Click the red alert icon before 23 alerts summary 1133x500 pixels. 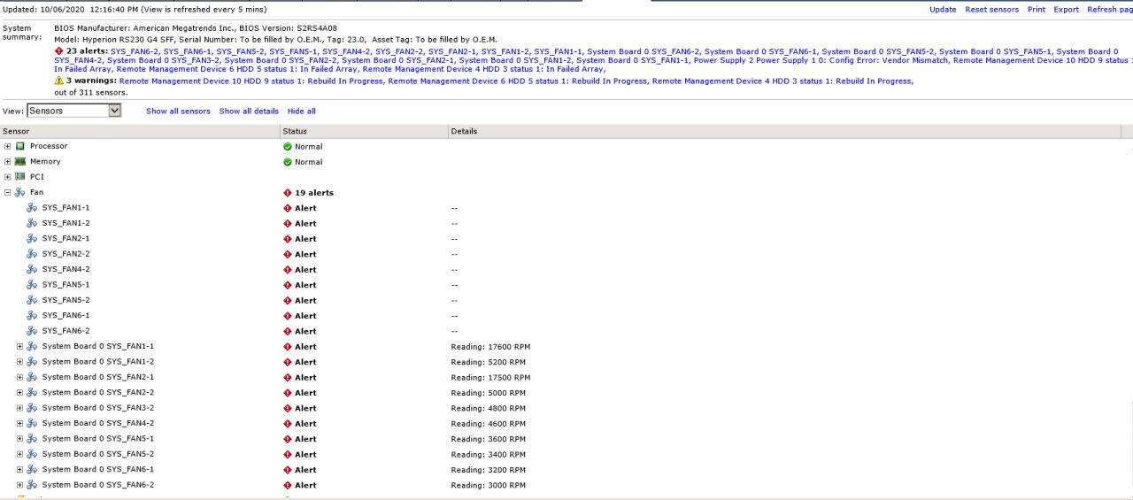click(59, 51)
